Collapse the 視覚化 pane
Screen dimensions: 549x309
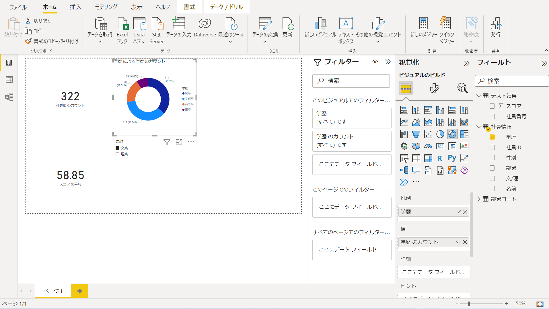(467, 63)
